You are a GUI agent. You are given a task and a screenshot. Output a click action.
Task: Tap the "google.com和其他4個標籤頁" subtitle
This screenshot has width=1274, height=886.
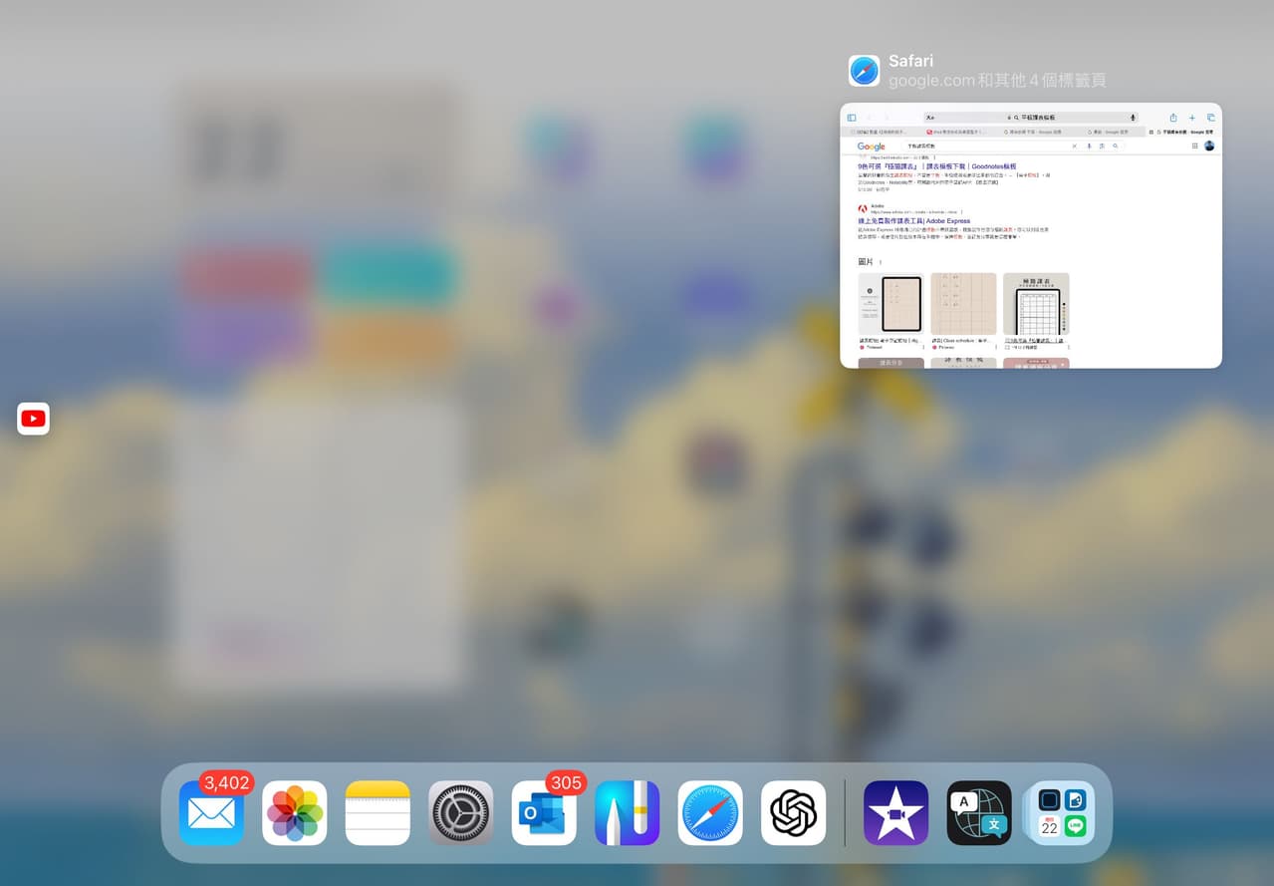point(996,81)
